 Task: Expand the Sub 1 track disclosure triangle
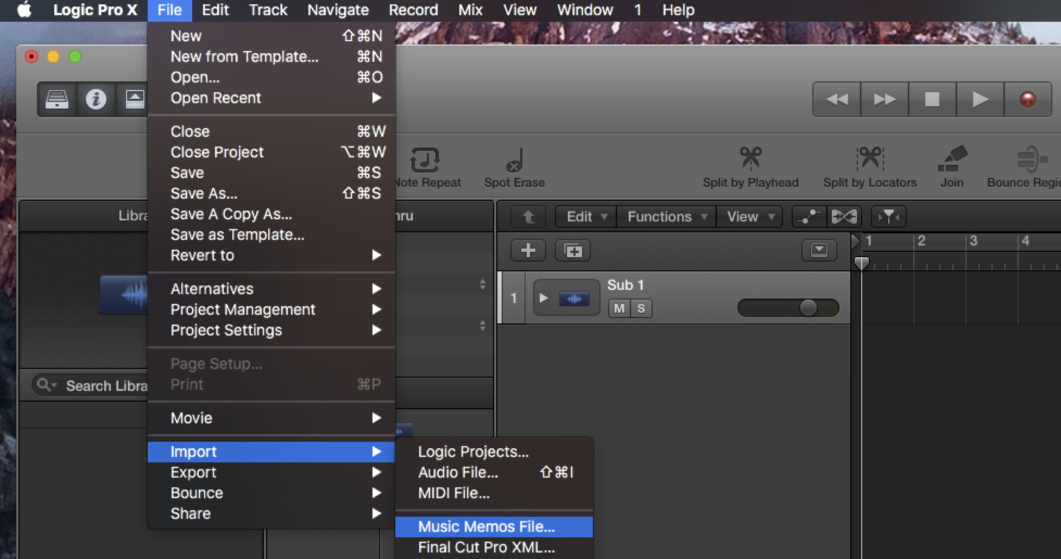pyautogui.click(x=543, y=298)
